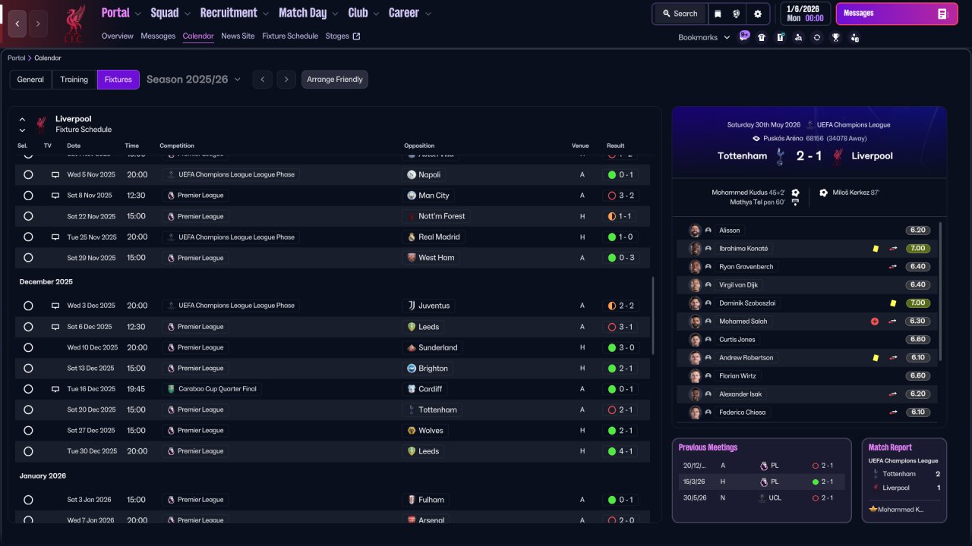The image size is (972, 546).
Task: Expand the Season 2025/26 selector
Action: 194,80
